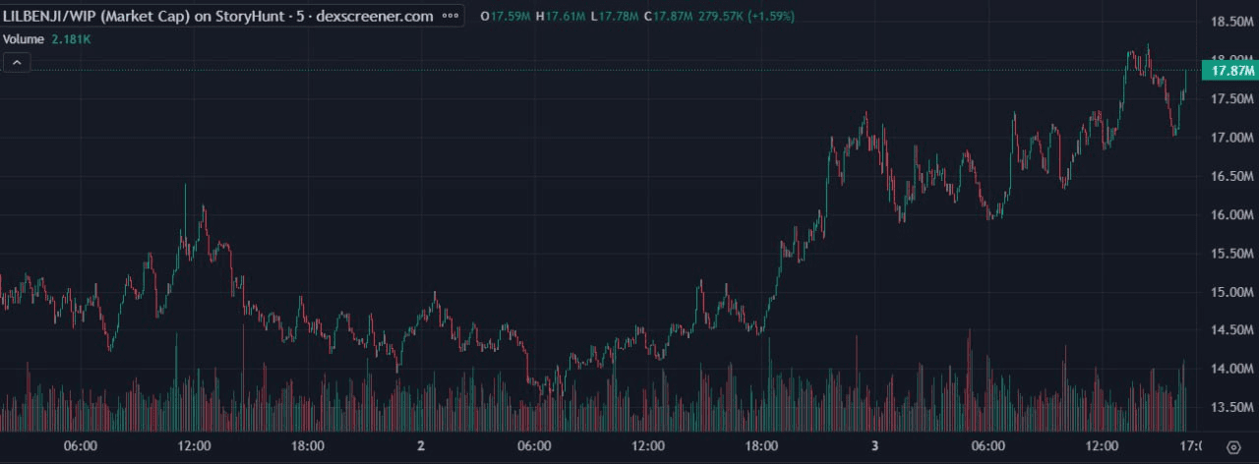Click the 14.00M price axis label
Image resolution: width=1259 pixels, height=464 pixels.
(1232, 369)
